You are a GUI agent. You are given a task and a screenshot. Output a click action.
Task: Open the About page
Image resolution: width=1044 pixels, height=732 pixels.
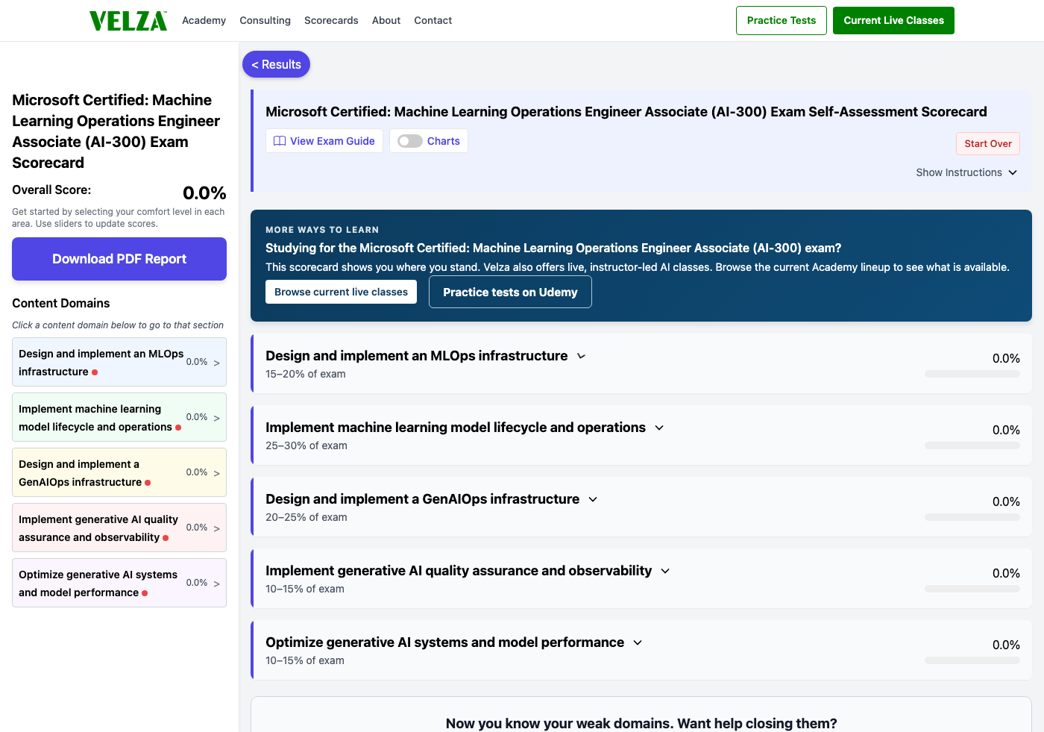pos(386,20)
